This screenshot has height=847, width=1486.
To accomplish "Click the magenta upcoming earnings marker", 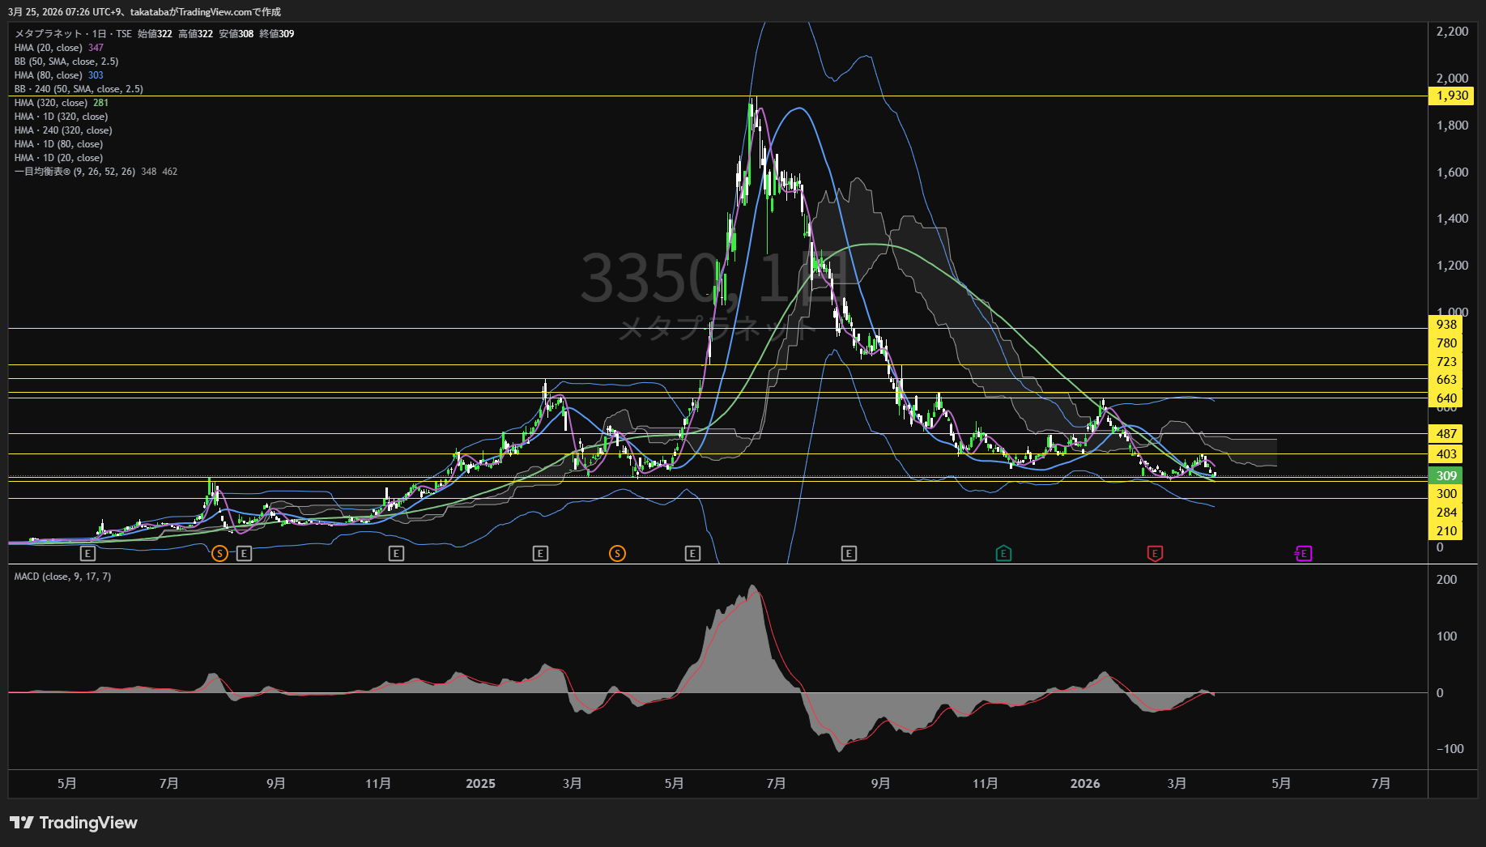I will [x=1303, y=554].
